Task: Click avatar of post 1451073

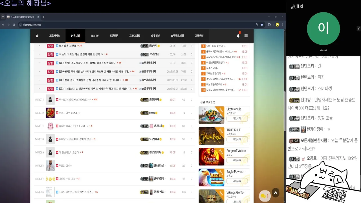Action: pyautogui.click(x=50, y=100)
